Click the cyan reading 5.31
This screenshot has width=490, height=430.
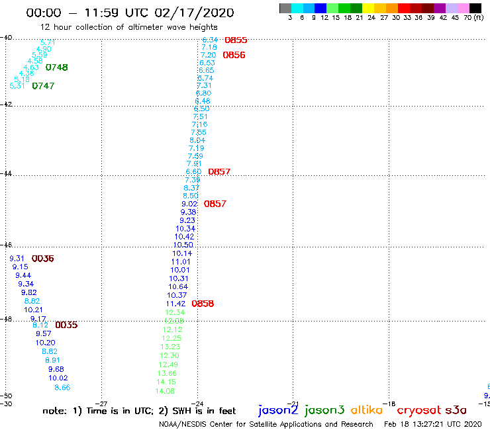pyautogui.click(x=17, y=86)
